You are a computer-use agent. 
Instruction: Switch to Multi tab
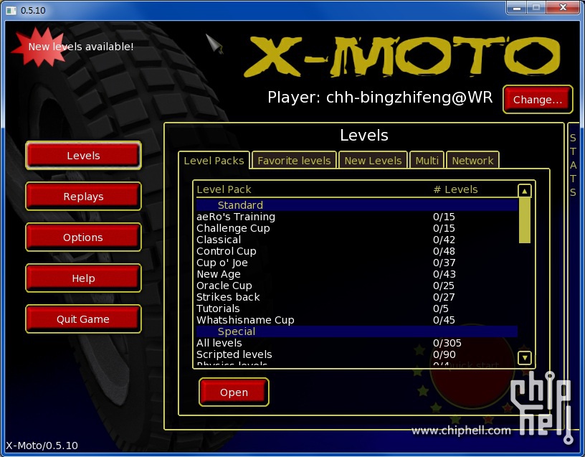coord(427,161)
